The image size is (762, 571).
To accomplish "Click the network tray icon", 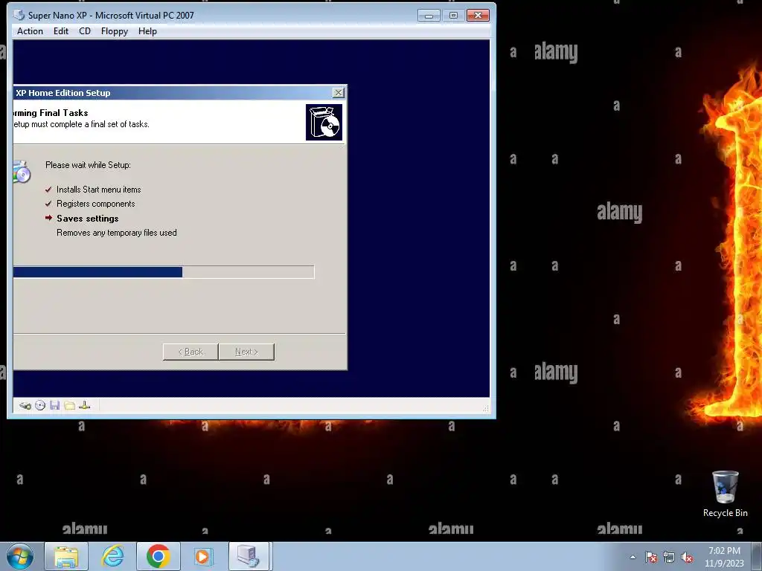I will (x=669, y=558).
